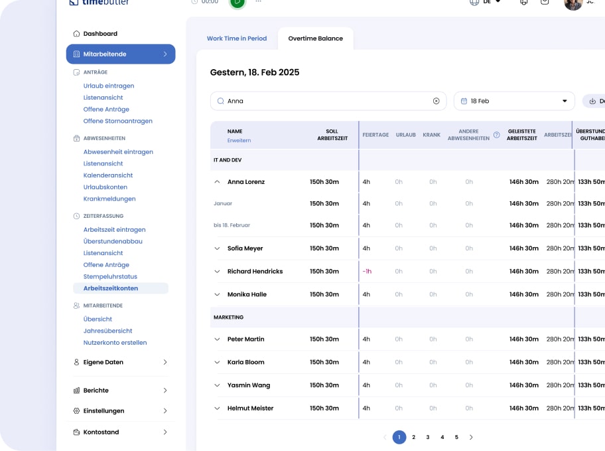Viewport: 605px width, 451px height.
Task: Open the 18 Feb date dropdown
Action: tap(514, 101)
